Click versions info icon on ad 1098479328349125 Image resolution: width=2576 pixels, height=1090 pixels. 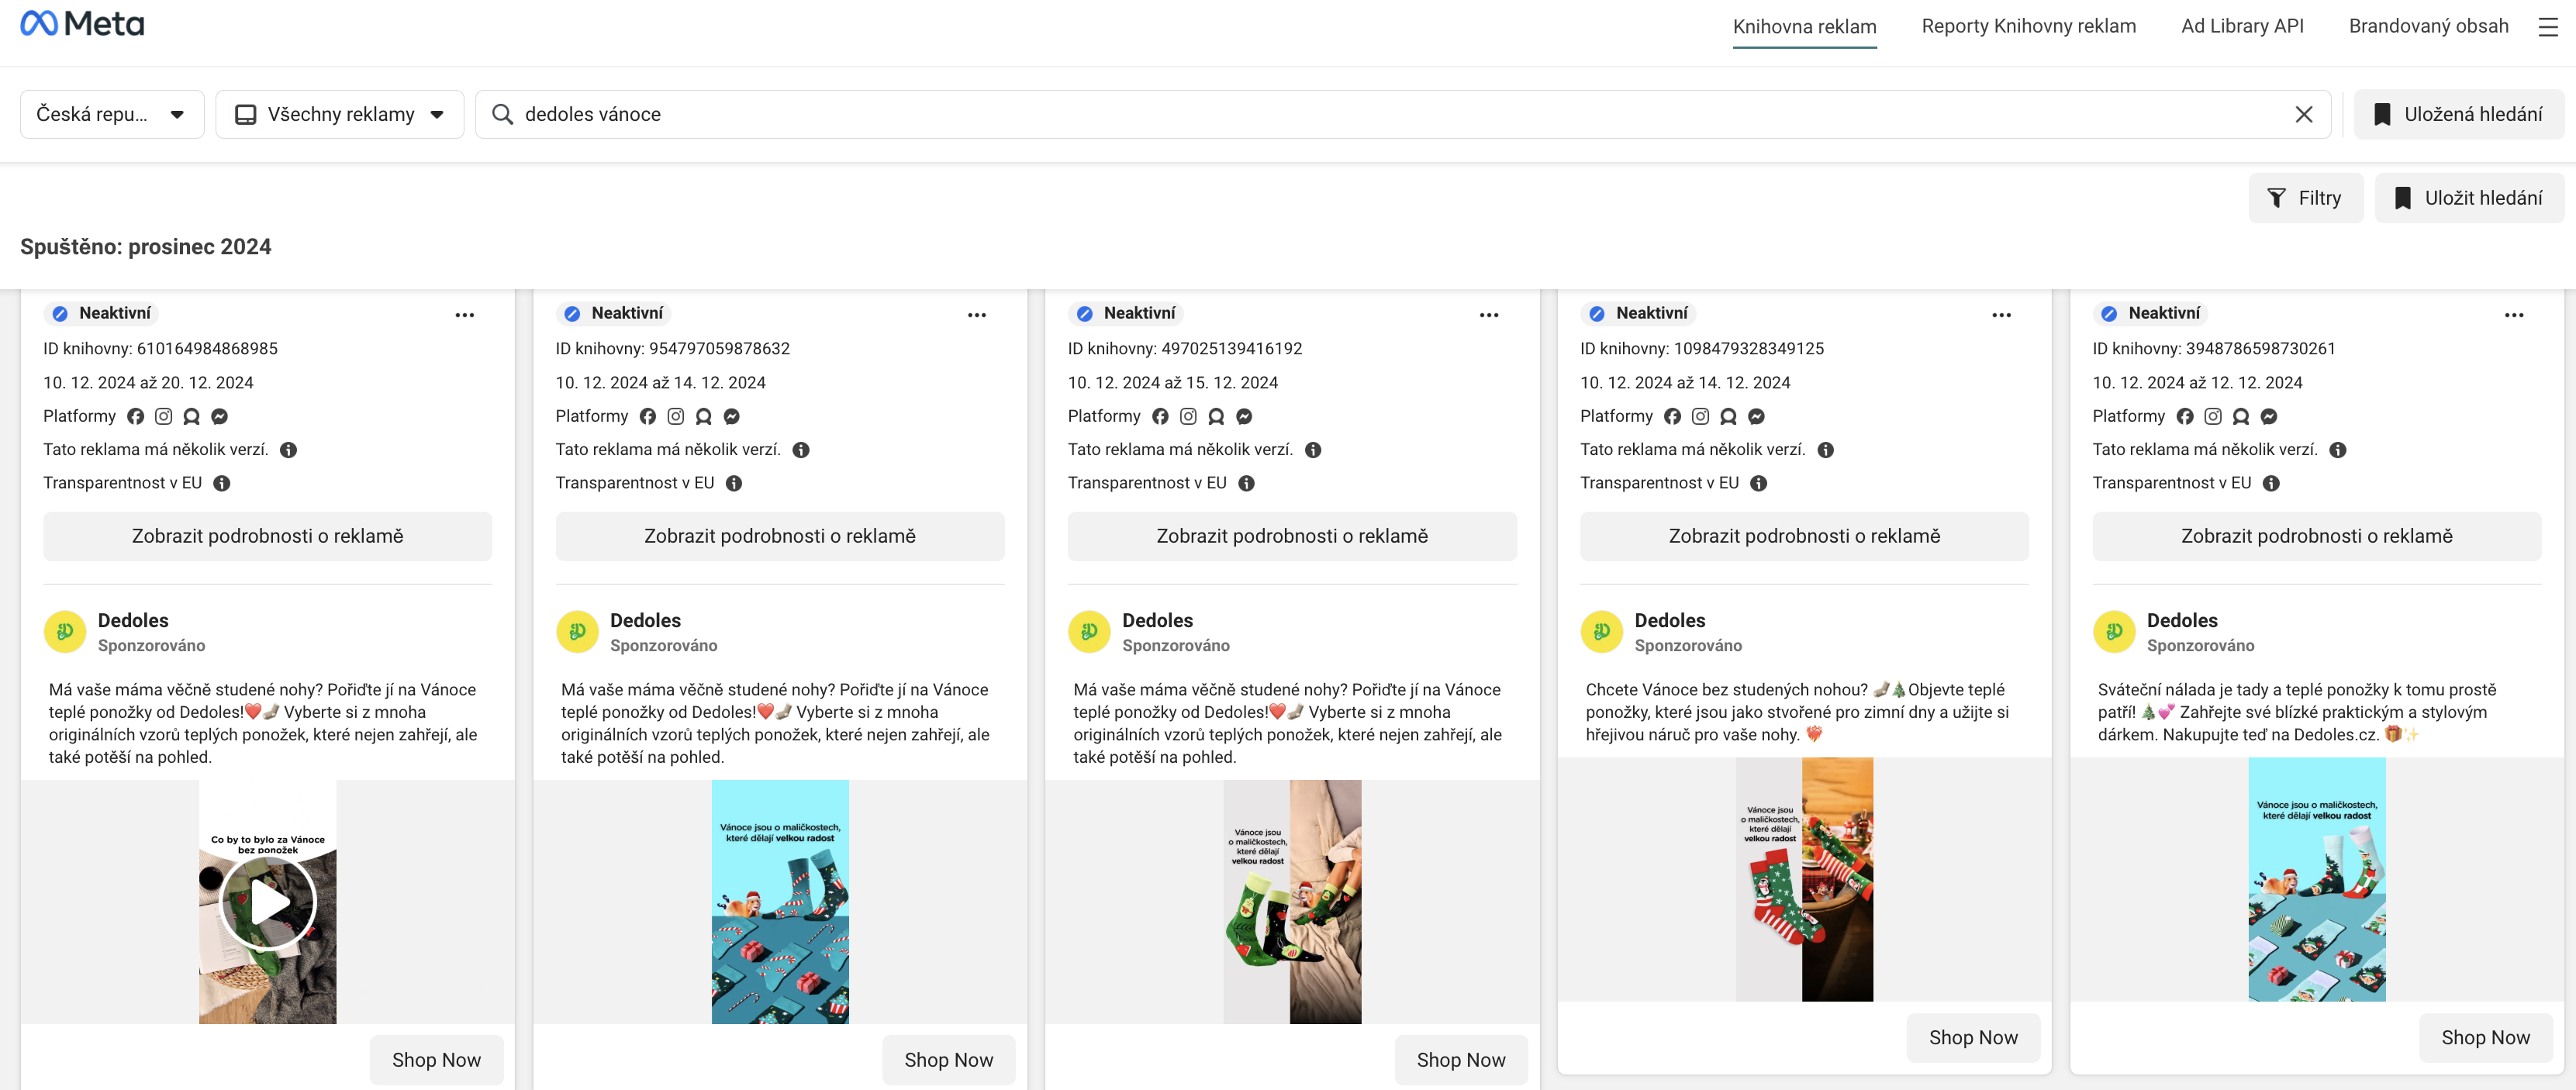tap(1825, 450)
